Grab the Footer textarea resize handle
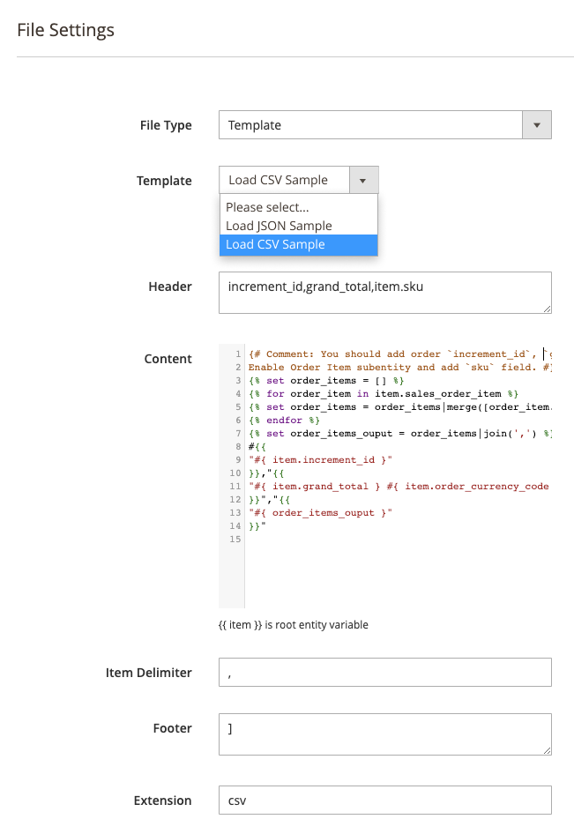 547,750
